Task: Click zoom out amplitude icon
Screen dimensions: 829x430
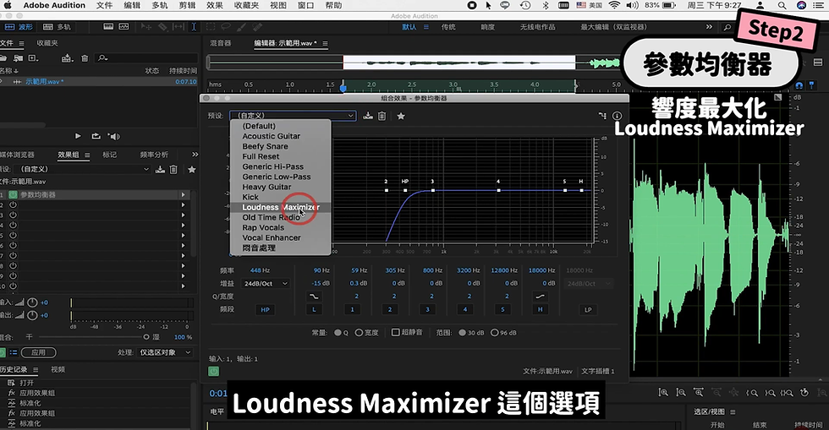Action: (680, 392)
